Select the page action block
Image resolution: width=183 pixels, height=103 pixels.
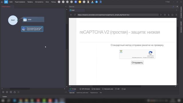[x=33, y=19]
